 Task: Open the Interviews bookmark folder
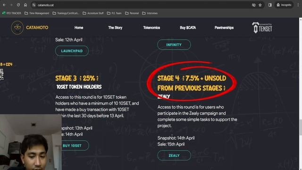[x=150, y=13]
